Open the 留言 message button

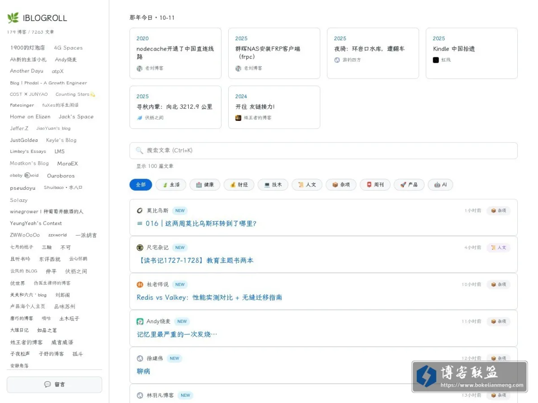[x=54, y=384]
